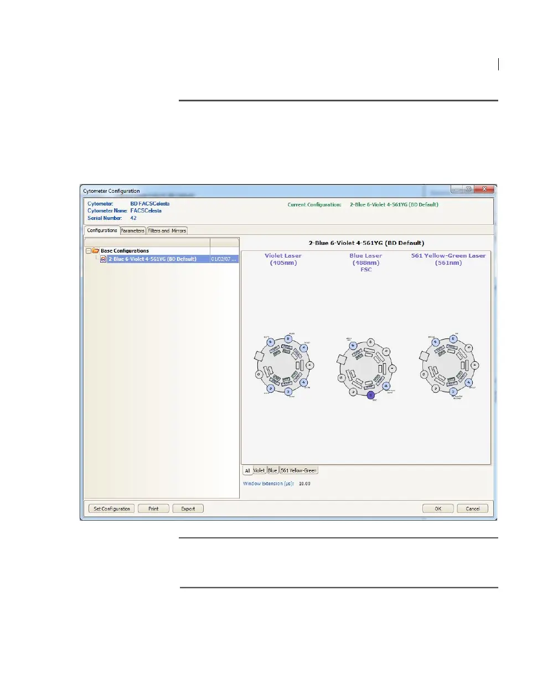Select detector E on the Blue Laser octagon
Image resolution: width=558 pixels, height=678 pixels.
click(353, 392)
